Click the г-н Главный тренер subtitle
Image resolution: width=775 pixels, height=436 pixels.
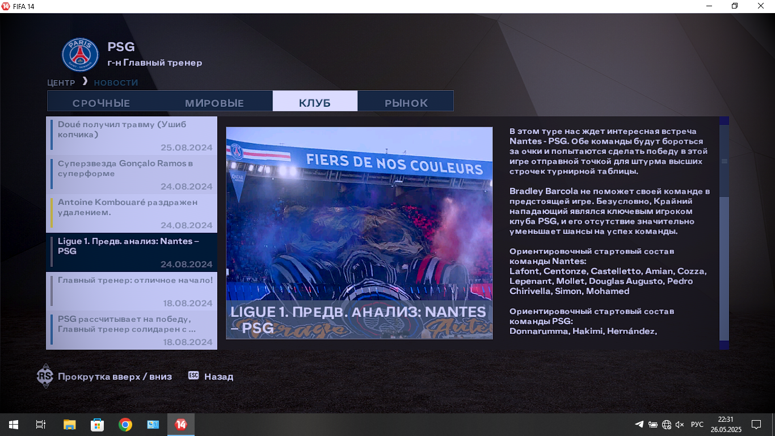[x=155, y=62]
